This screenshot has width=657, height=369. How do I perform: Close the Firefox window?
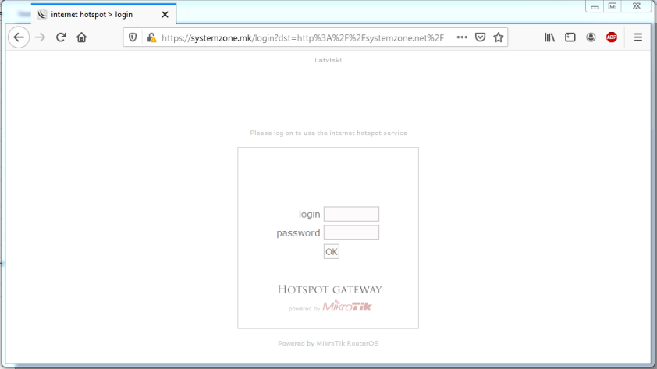tap(637, 6)
